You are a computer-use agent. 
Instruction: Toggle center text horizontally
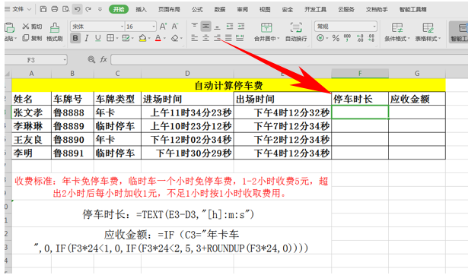click(206, 38)
